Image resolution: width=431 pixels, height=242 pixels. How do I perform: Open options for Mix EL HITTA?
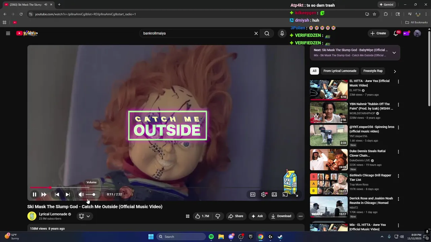click(398, 225)
